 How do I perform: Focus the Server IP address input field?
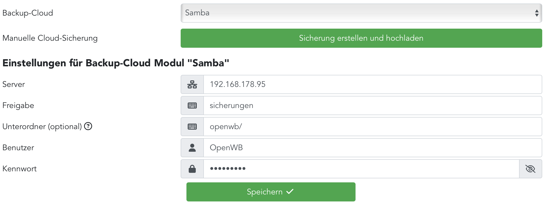tap(372, 84)
